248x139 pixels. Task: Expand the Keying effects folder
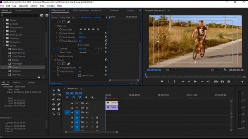tap(4, 31)
